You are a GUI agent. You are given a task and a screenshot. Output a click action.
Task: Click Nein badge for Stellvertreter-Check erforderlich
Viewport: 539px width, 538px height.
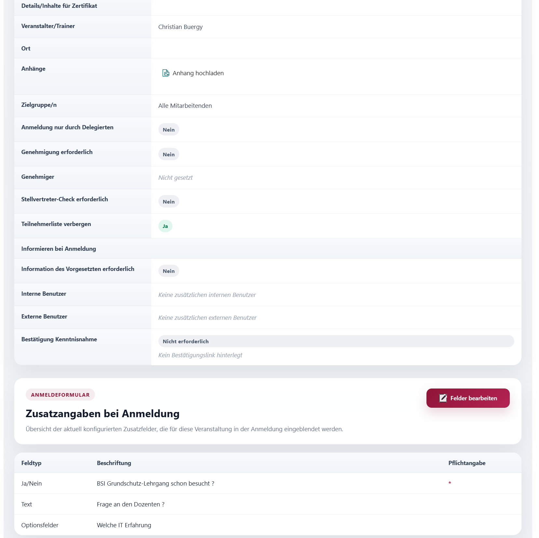tap(168, 202)
